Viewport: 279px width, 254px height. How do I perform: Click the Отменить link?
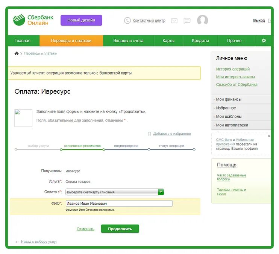(x=85, y=229)
